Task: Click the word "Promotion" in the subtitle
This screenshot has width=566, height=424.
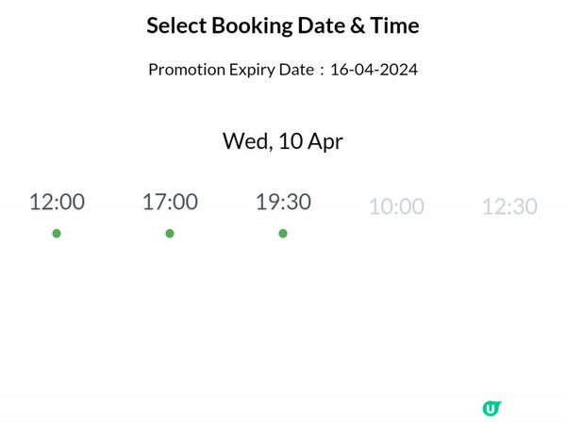Action: point(187,70)
